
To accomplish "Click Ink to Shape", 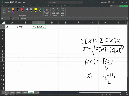I will click(x=53, y=11).
